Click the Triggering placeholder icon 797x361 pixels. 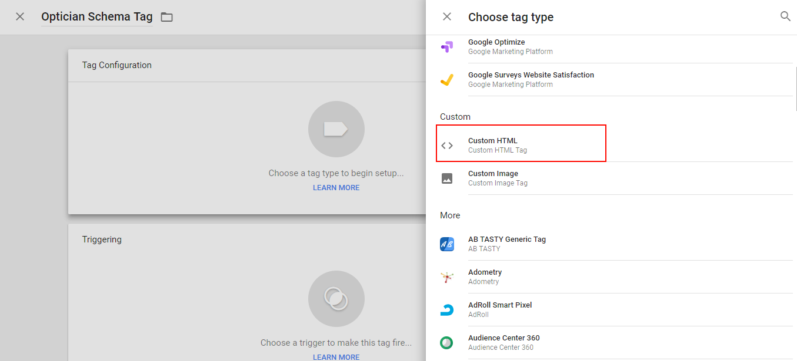coord(336,299)
